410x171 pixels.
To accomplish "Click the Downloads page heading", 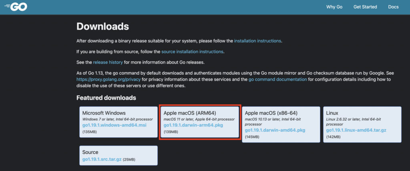I will pos(102,27).
